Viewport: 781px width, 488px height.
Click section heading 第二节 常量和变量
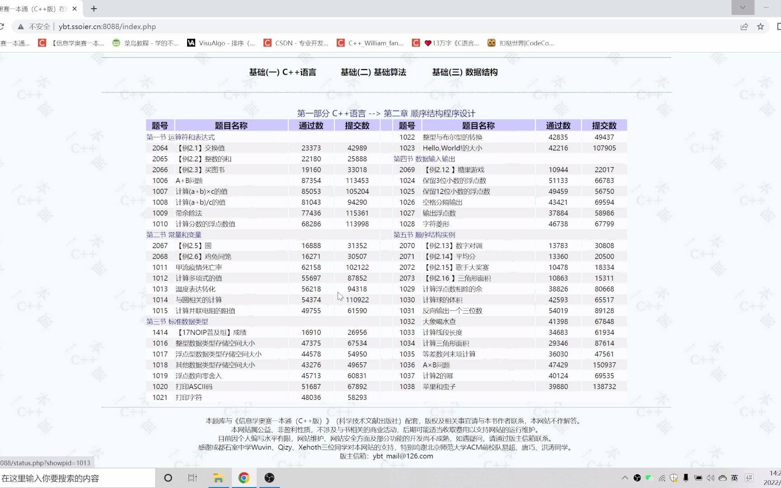pos(174,235)
